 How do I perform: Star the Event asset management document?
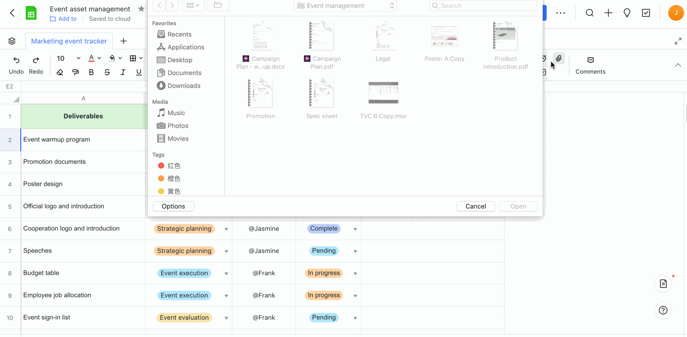click(x=141, y=9)
